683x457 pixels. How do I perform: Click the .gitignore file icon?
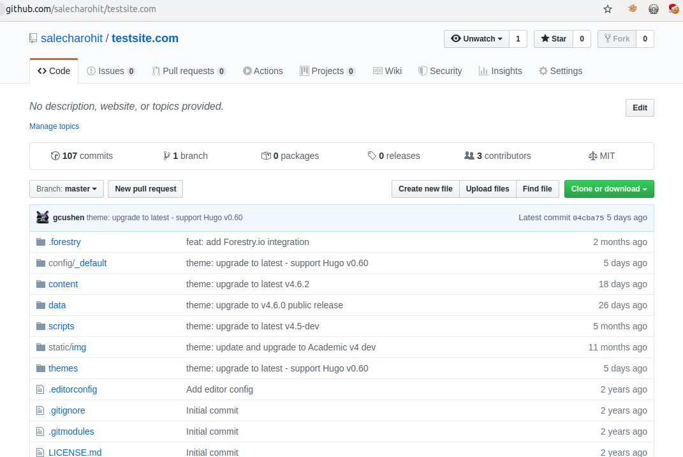40,410
